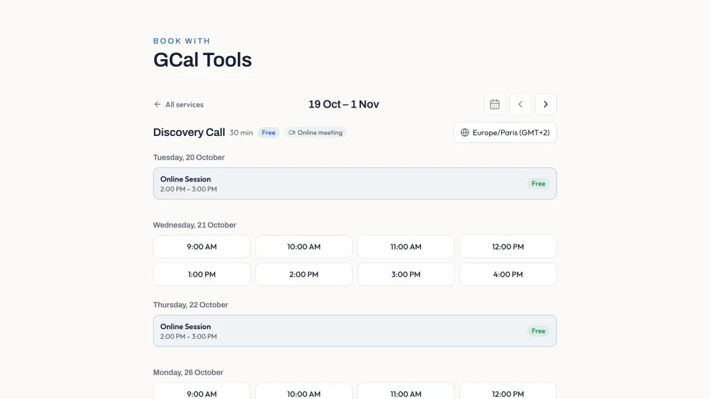Pick 10:00 AM on Wednesday 21 October
The image size is (710, 399).
tap(304, 246)
